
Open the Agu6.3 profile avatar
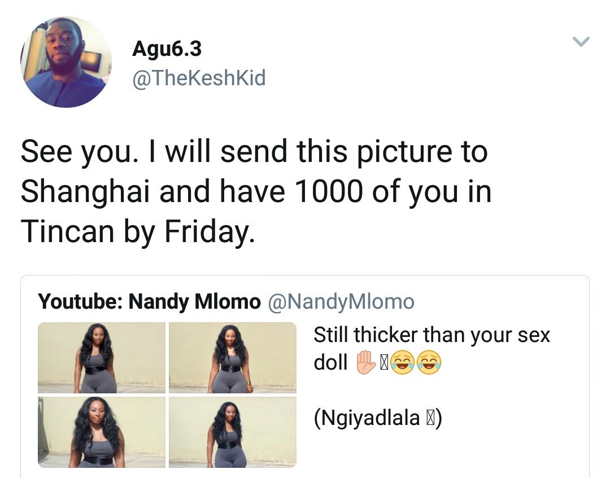click(x=66, y=62)
